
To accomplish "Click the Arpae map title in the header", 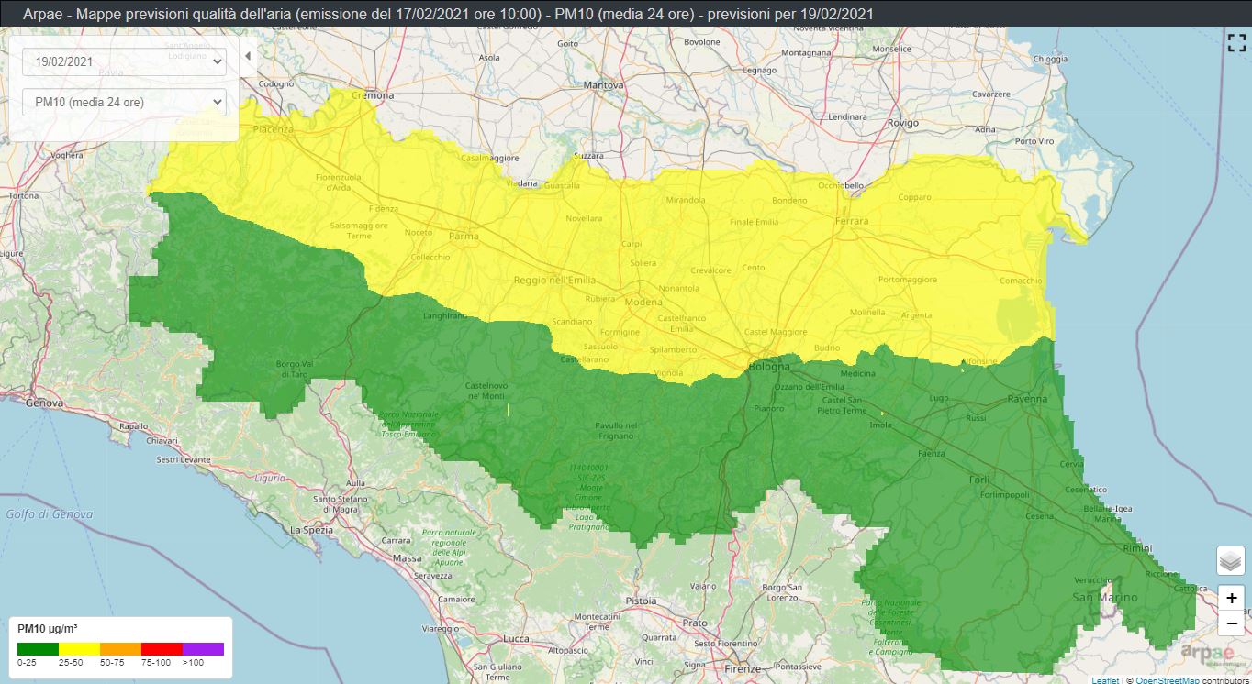I will pyautogui.click(x=448, y=15).
